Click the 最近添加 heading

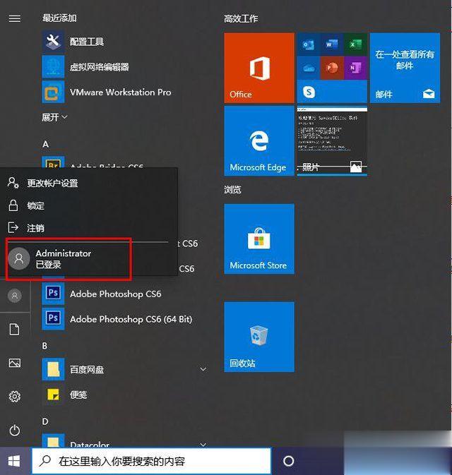[59, 18]
